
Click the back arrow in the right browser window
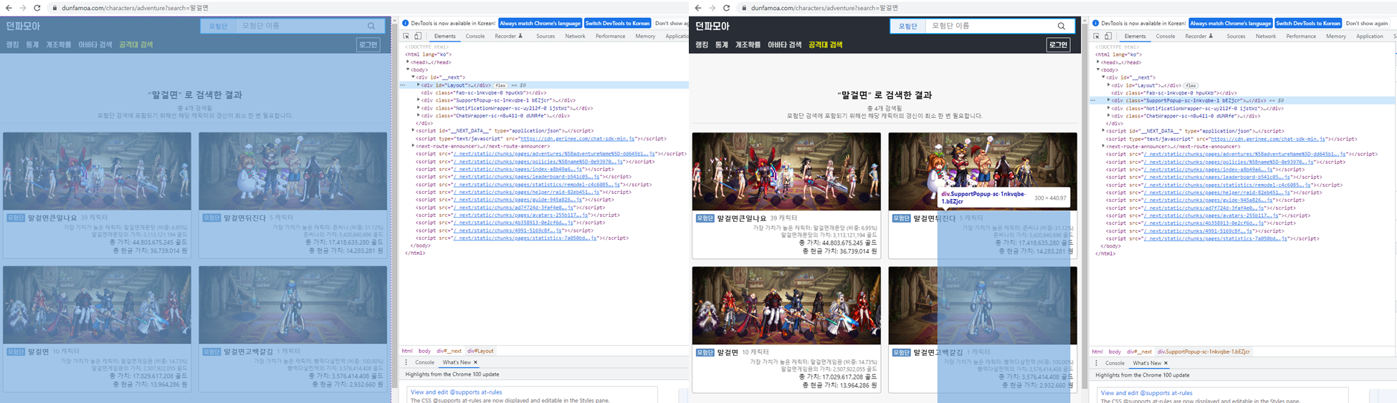[697, 8]
